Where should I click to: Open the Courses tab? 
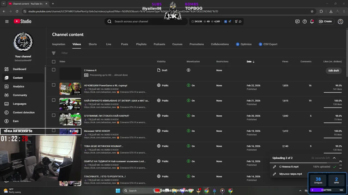[177, 44]
